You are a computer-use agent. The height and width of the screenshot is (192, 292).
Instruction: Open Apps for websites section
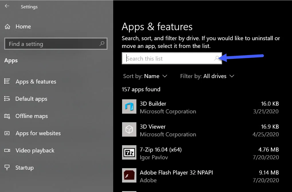38,133
